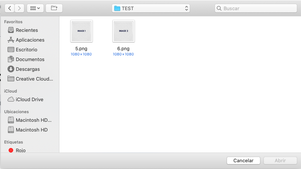This screenshot has height=169, width=301.
Task: Open Creative Cloud folder in sidebar
Action: (x=34, y=79)
